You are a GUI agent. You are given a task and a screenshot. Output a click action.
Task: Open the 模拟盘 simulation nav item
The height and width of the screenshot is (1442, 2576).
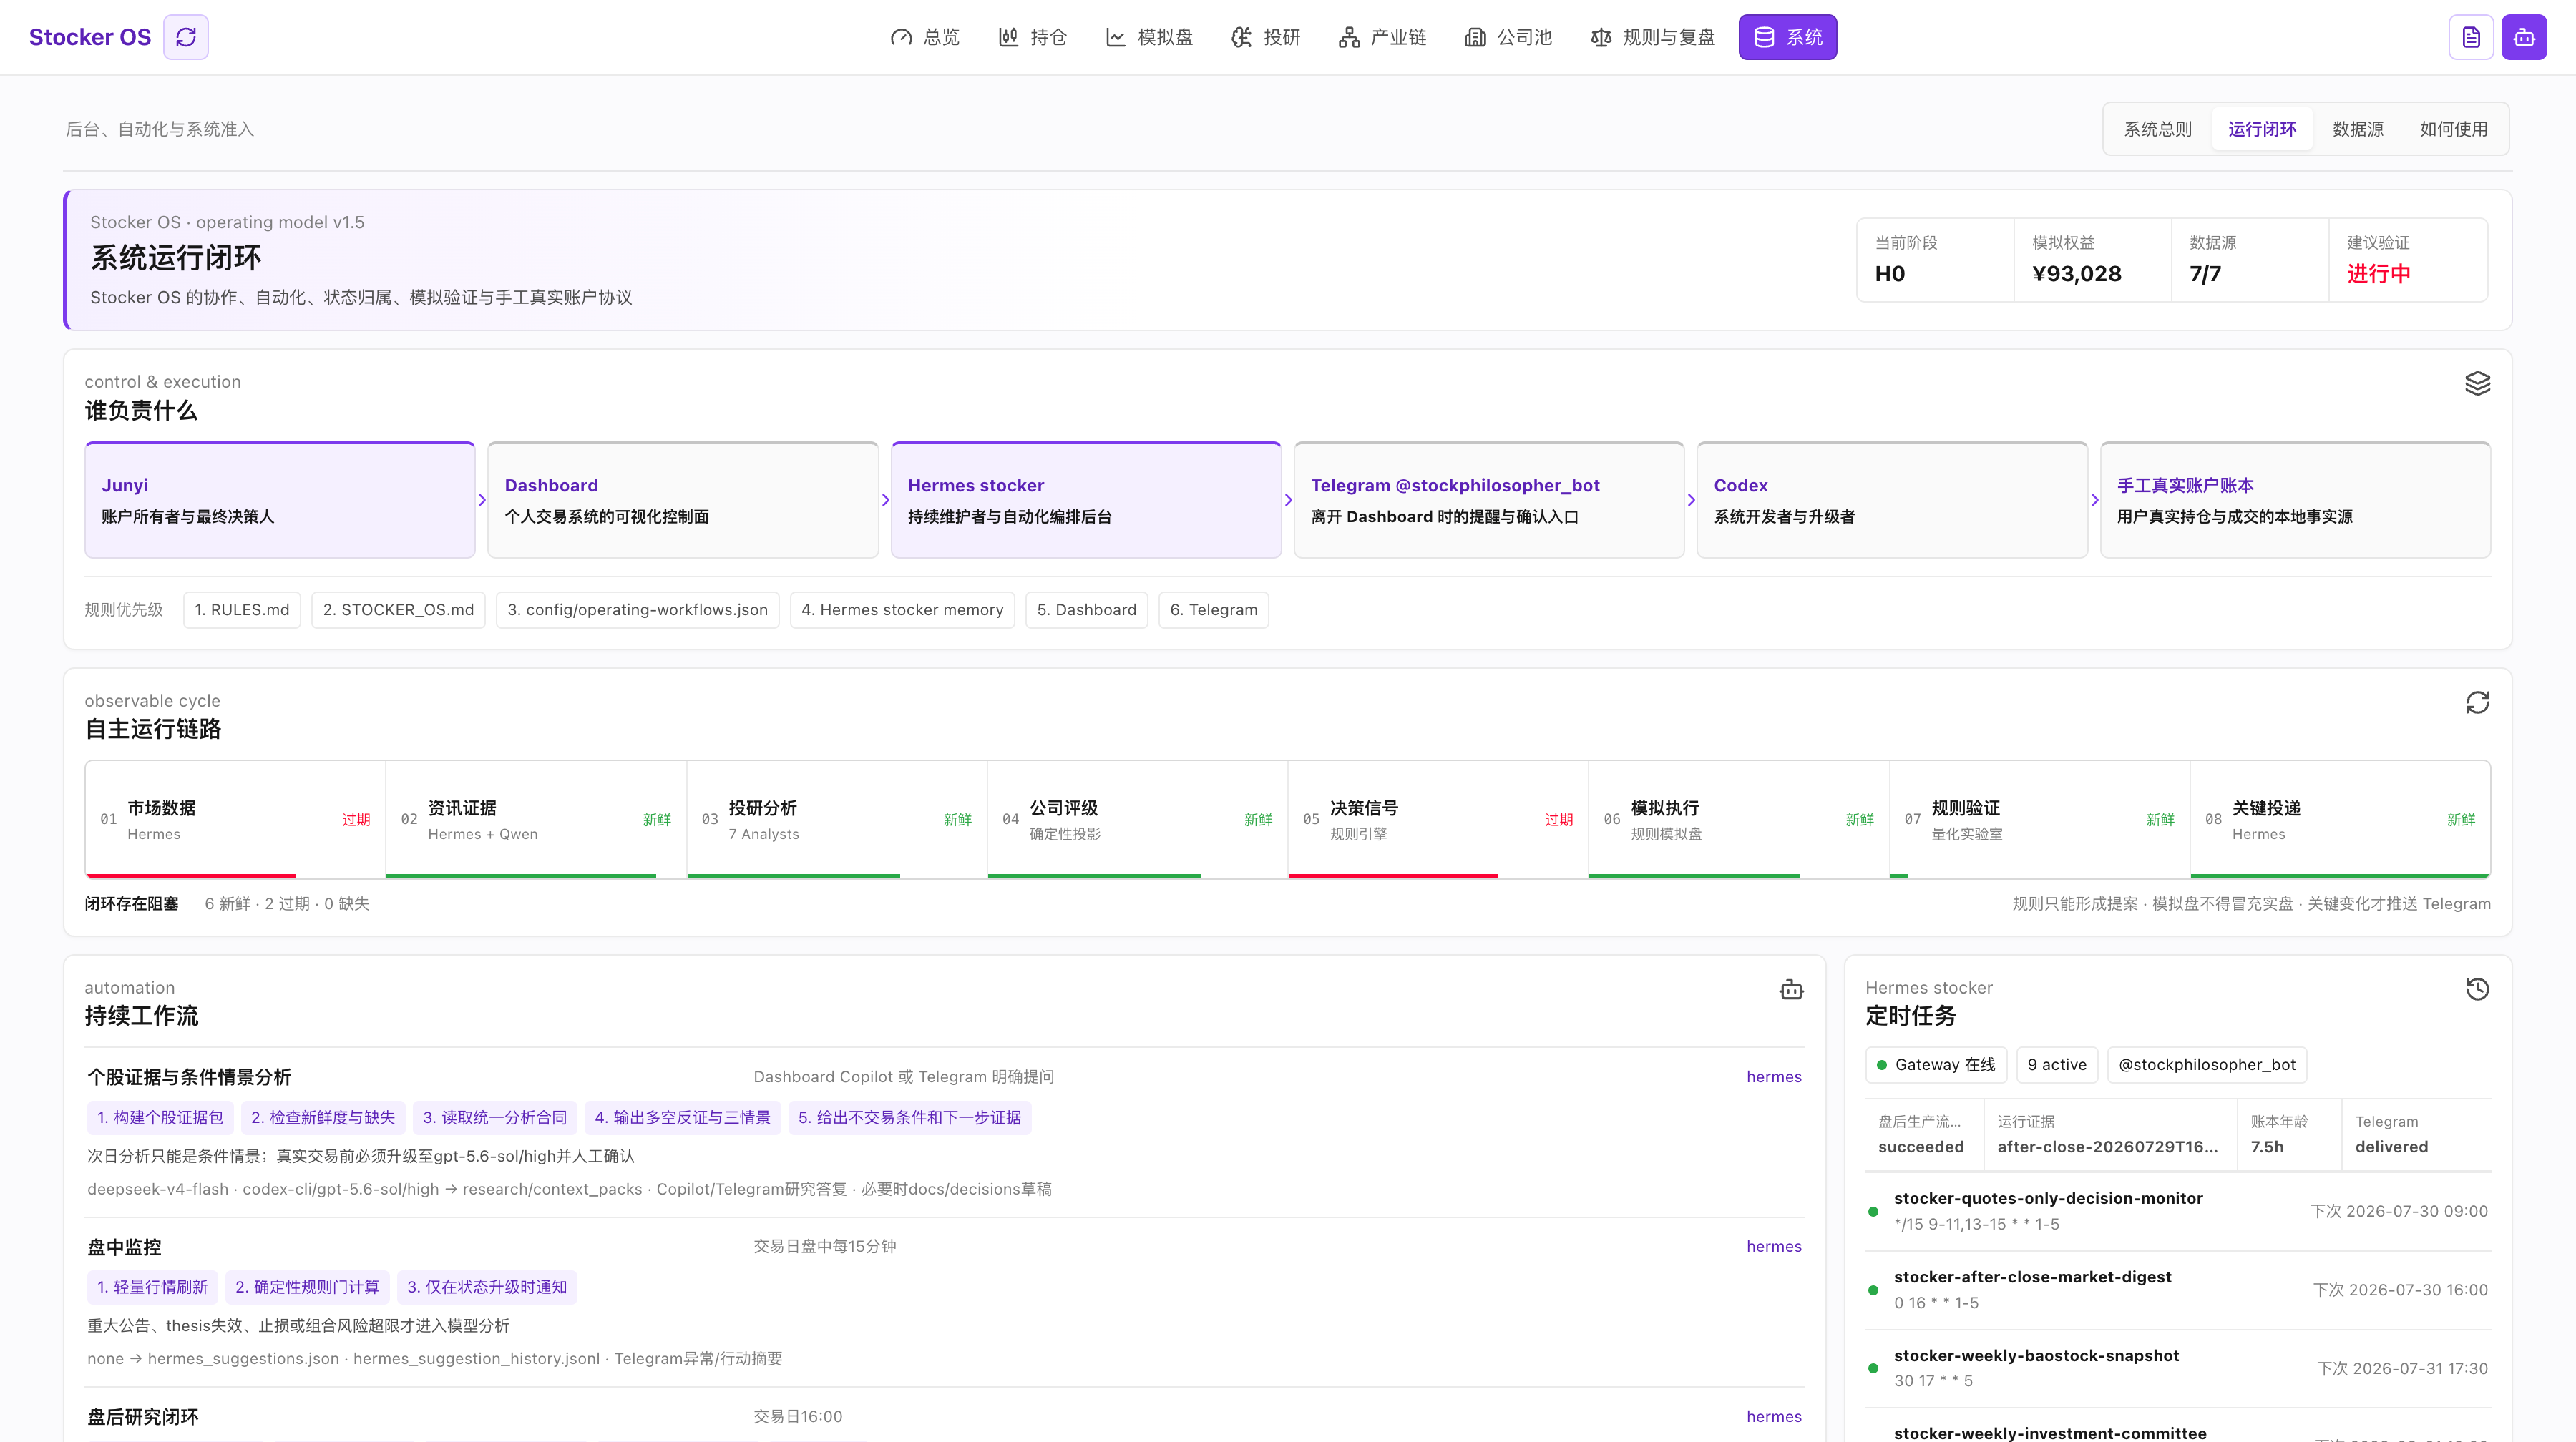point(1150,37)
